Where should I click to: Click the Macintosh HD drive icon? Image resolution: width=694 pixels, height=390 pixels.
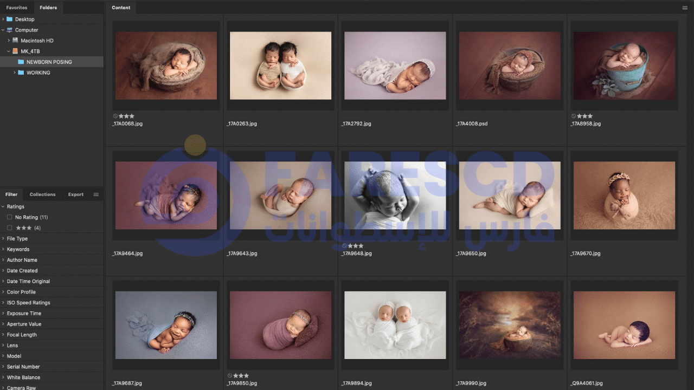click(x=15, y=41)
